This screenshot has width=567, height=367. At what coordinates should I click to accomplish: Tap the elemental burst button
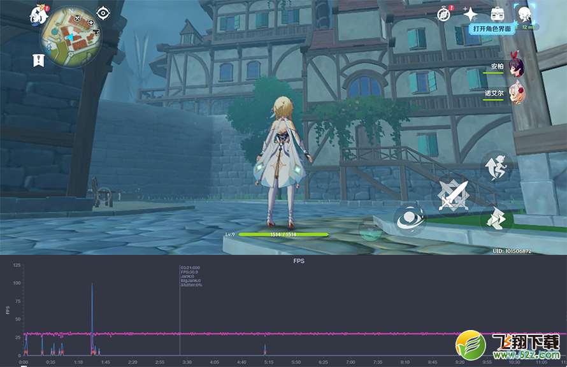coord(371,230)
